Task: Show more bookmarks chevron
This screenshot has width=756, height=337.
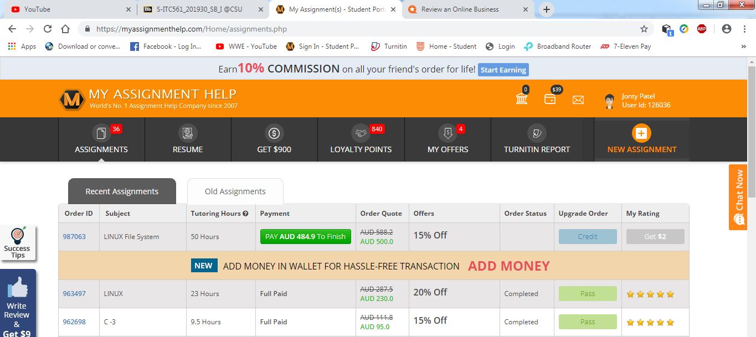Action: pos(743,46)
